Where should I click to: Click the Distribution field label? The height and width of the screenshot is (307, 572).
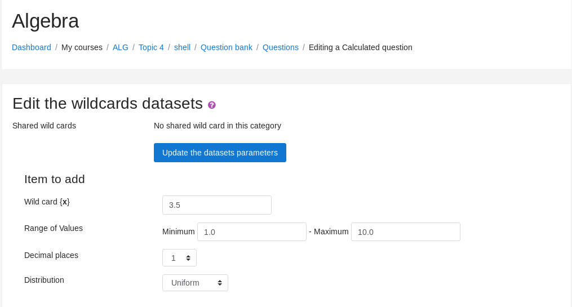[x=44, y=280]
